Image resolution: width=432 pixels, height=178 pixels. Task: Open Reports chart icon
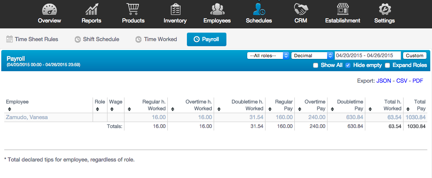tap(91, 9)
